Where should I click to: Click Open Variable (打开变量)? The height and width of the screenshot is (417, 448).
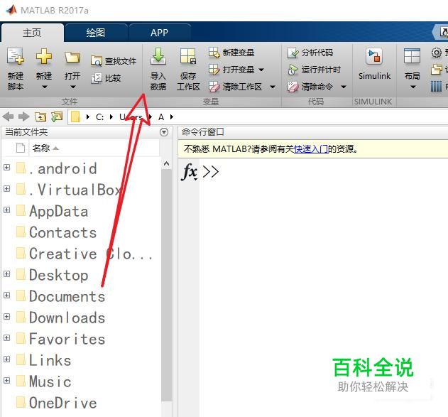(x=231, y=70)
